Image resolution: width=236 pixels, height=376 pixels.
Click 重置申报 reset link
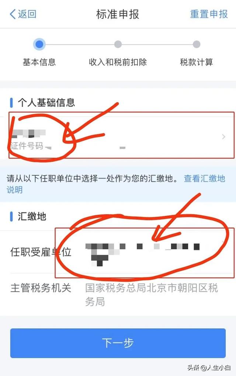coord(209,14)
